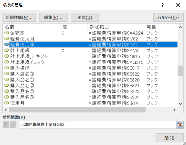The image size is (186, 145).
Task: Click the name tag icon beside 金額⑤
Action: pyautogui.click(x=6, y=33)
